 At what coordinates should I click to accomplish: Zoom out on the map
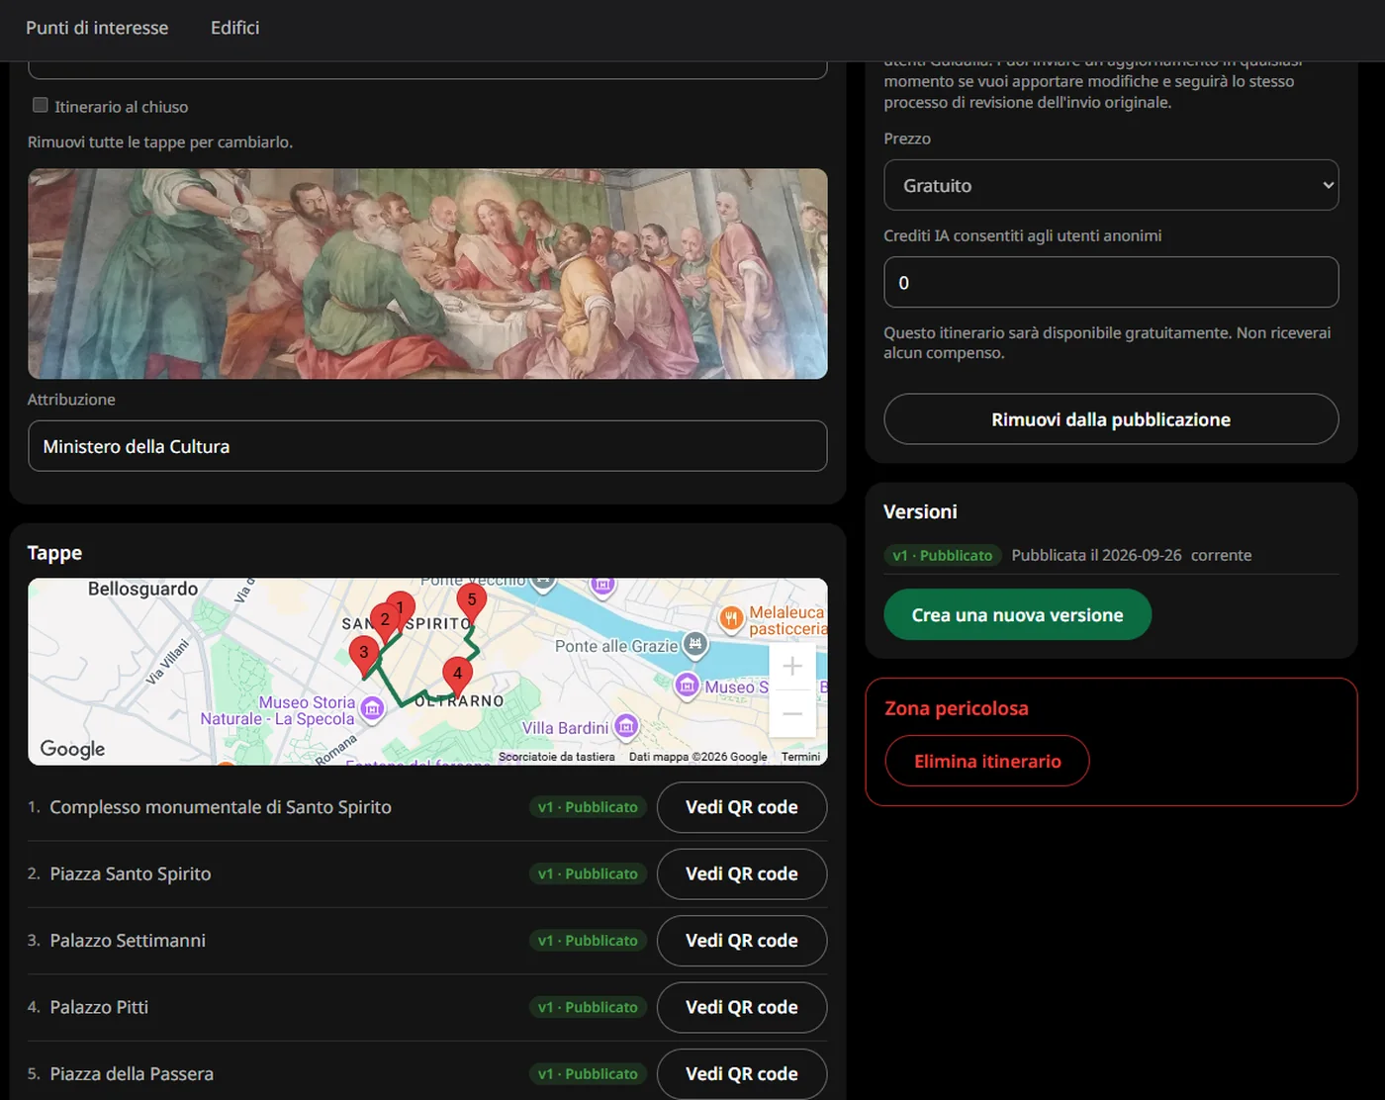[792, 713]
